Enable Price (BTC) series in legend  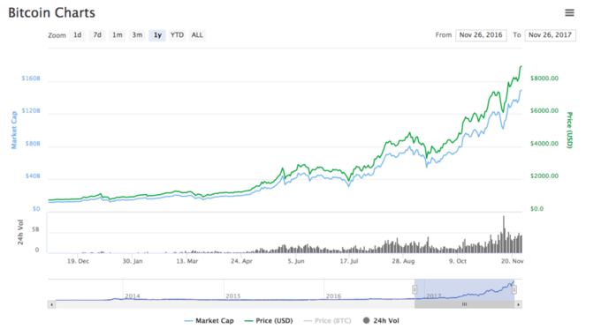click(x=327, y=320)
